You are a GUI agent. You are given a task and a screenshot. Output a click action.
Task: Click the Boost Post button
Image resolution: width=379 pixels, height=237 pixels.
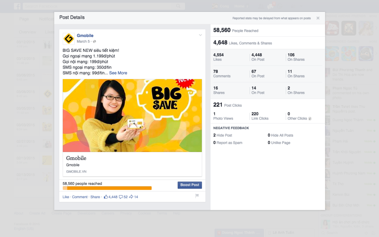(x=190, y=185)
